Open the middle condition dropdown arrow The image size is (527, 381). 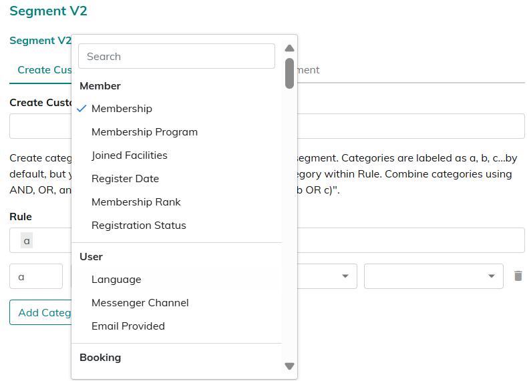[345, 276]
